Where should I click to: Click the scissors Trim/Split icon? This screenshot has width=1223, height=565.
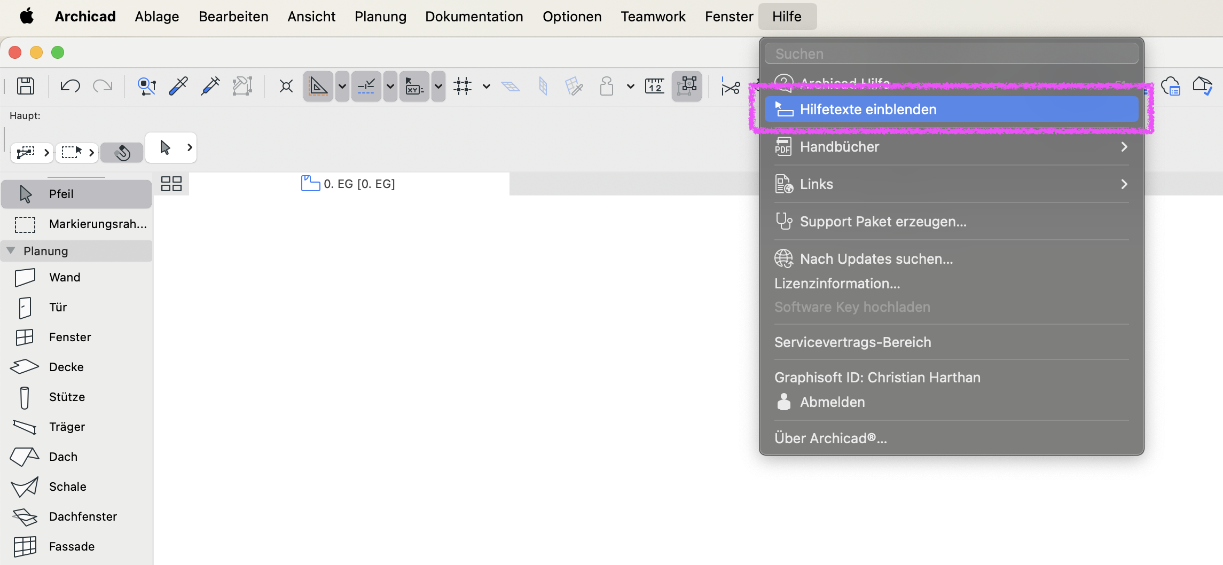click(730, 87)
